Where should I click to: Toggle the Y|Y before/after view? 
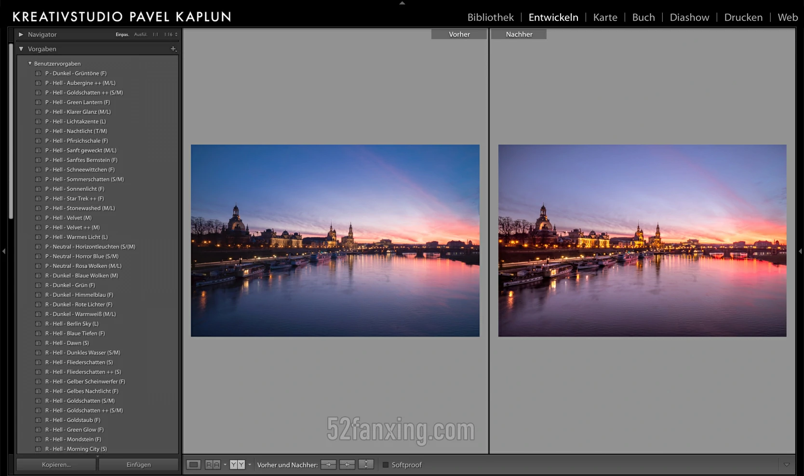[237, 465]
